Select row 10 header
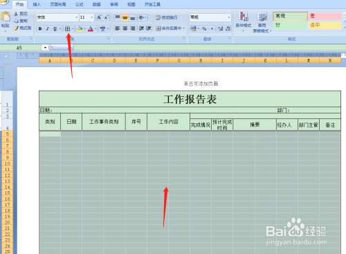The width and height of the screenshot is (346, 254). 8,163
